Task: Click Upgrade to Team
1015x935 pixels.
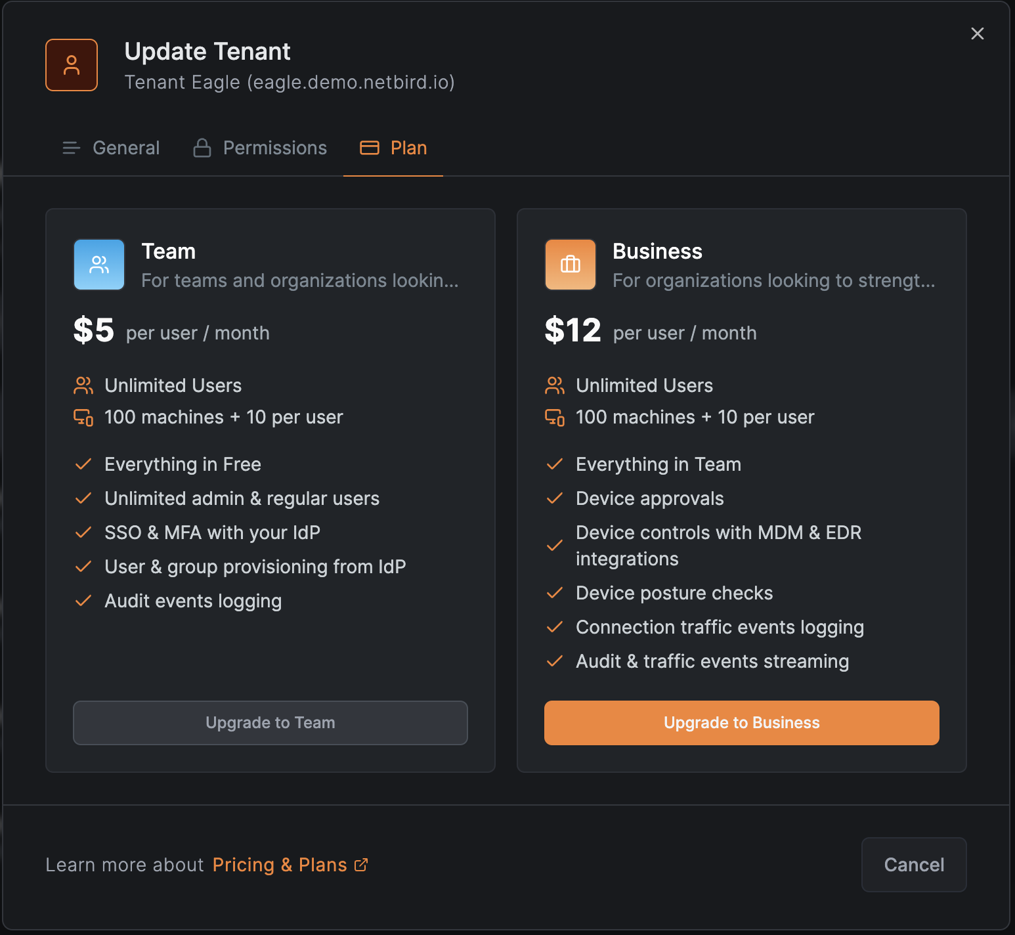Action: pyautogui.click(x=270, y=722)
